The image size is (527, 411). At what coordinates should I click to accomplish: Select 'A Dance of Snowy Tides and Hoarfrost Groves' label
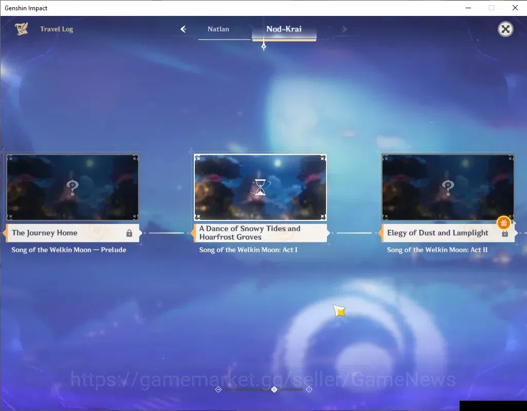pyautogui.click(x=250, y=233)
